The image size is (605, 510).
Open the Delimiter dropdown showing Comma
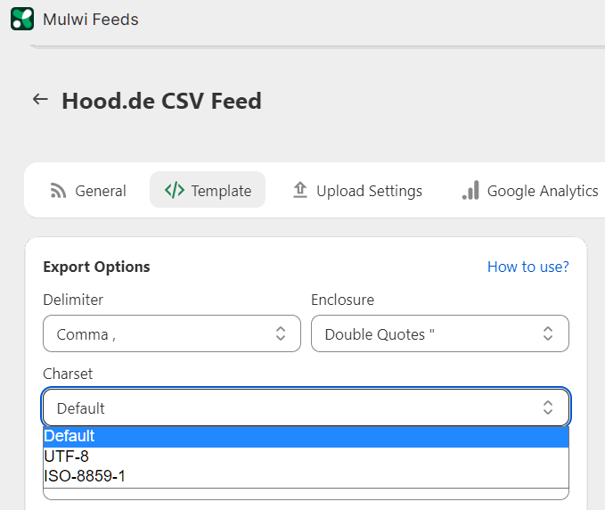click(172, 333)
